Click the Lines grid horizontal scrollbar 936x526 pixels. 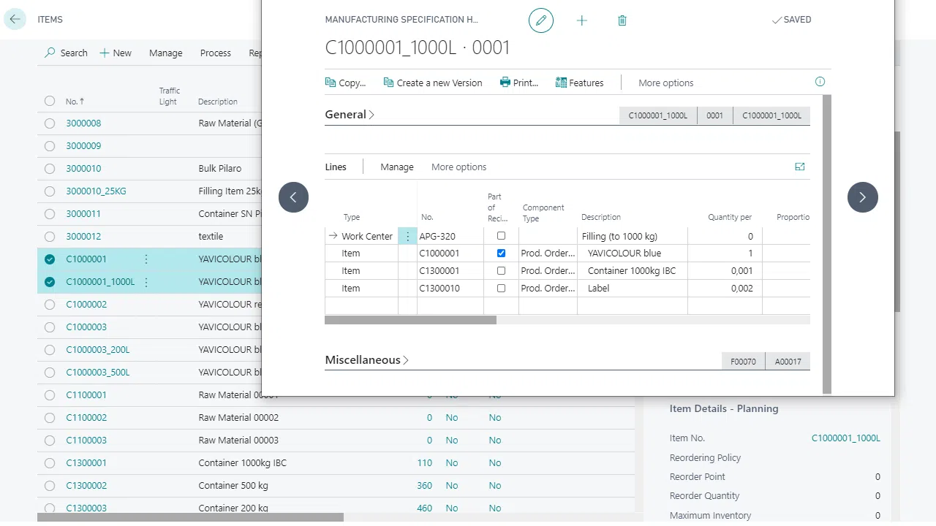(410, 320)
